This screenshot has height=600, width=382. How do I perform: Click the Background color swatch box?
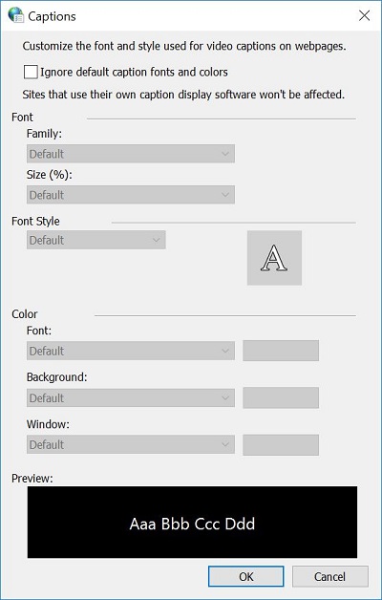[281, 397]
